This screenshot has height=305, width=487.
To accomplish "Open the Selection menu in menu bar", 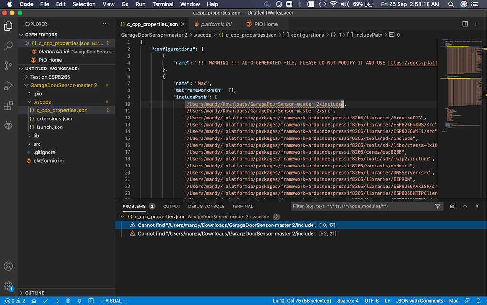I will click(84, 4).
